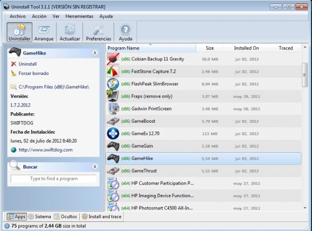312x231 pixels.
Task: Select GameEx 12.70 program name
Action: pos(145,133)
